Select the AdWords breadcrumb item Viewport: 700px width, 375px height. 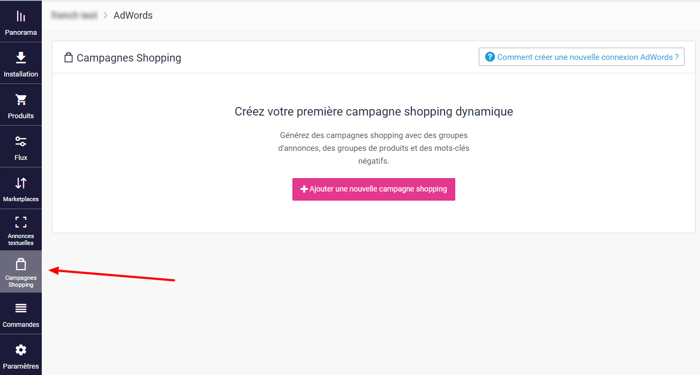133,16
